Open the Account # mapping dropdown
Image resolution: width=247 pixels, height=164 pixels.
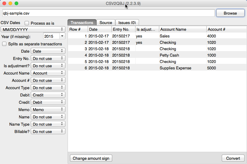pyautogui.click(x=48, y=80)
